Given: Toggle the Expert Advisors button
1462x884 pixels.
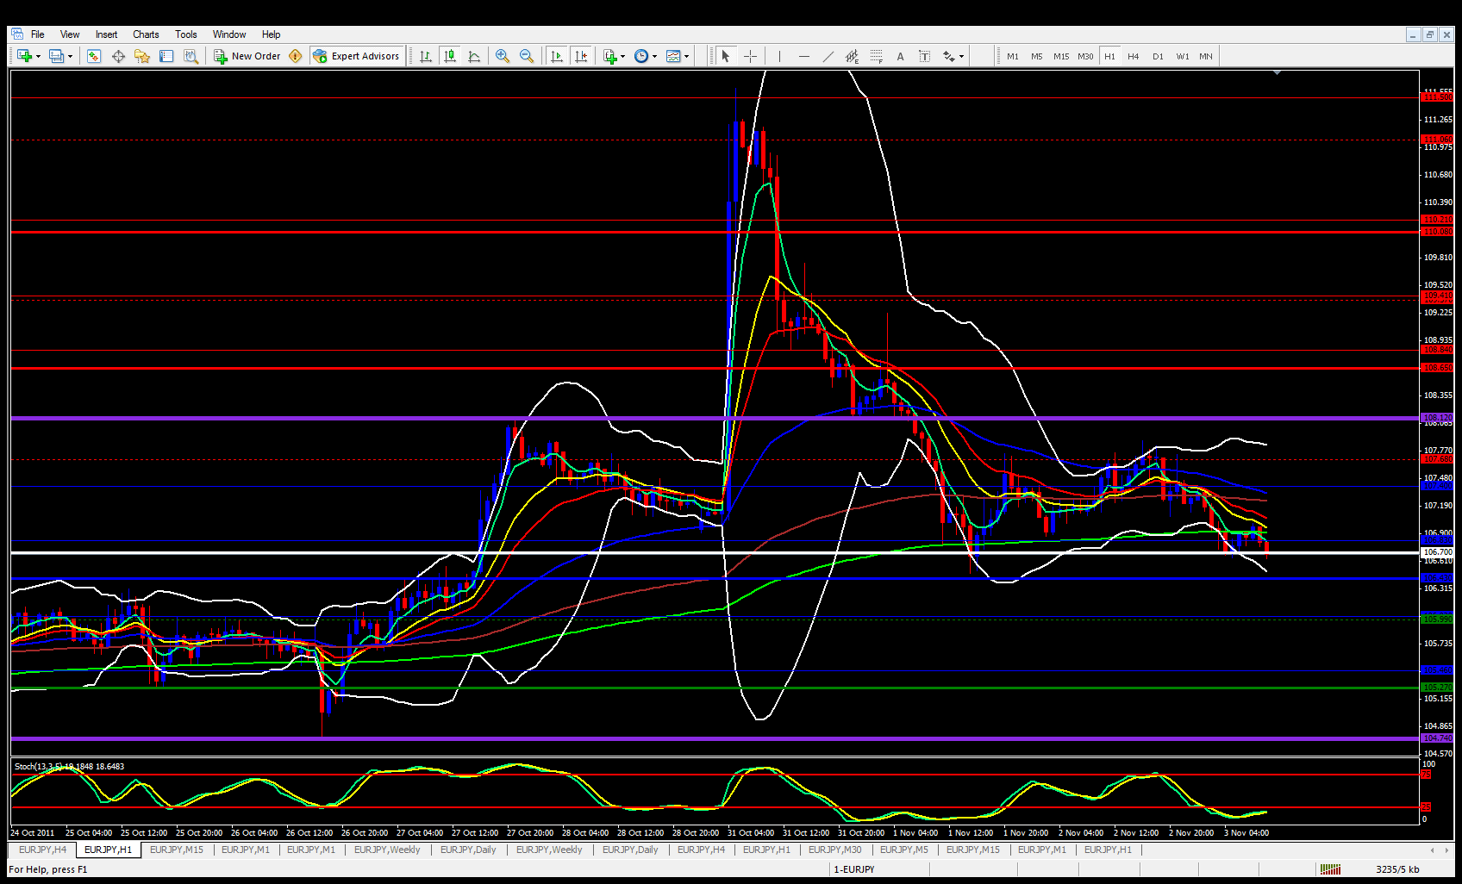Looking at the screenshot, I should [x=356, y=56].
